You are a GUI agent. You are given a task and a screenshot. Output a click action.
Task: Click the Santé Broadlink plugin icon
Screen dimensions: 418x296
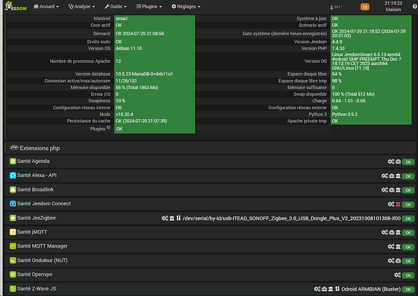13,189
